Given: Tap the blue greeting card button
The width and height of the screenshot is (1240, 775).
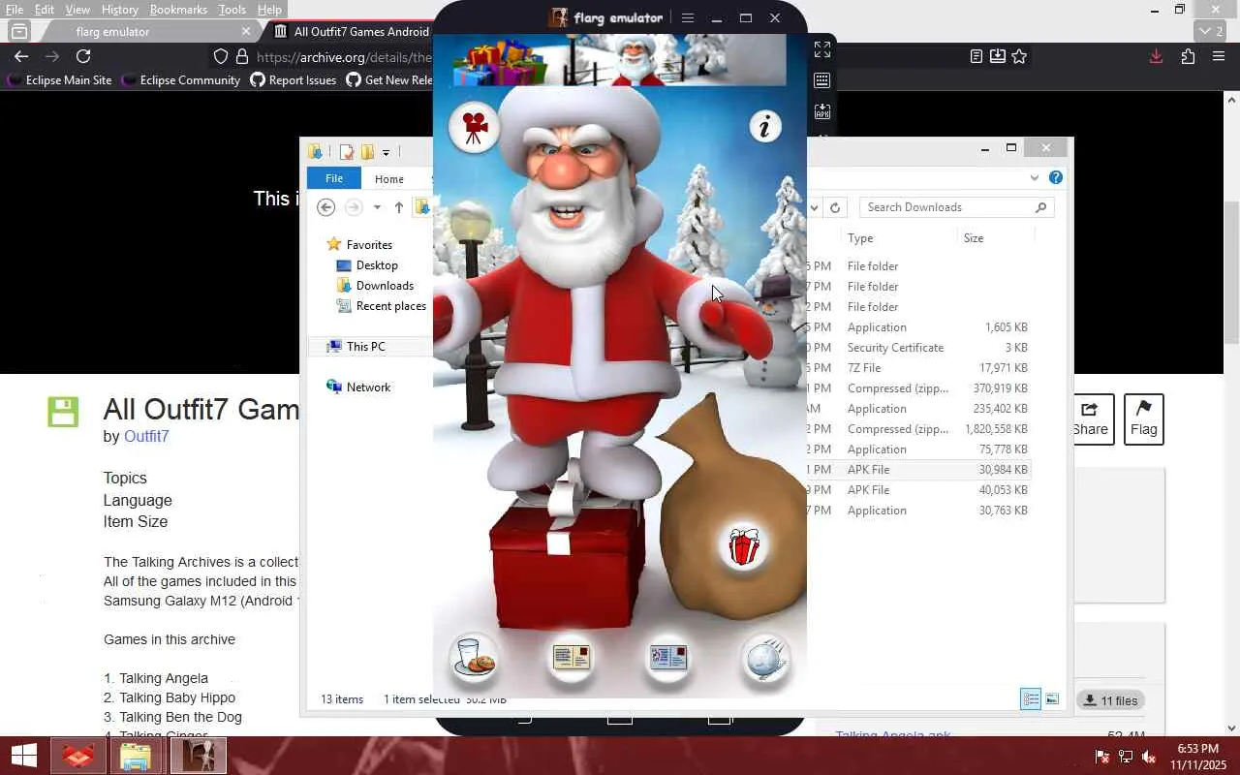Looking at the screenshot, I should pyautogui.click(x=668, y=658).
